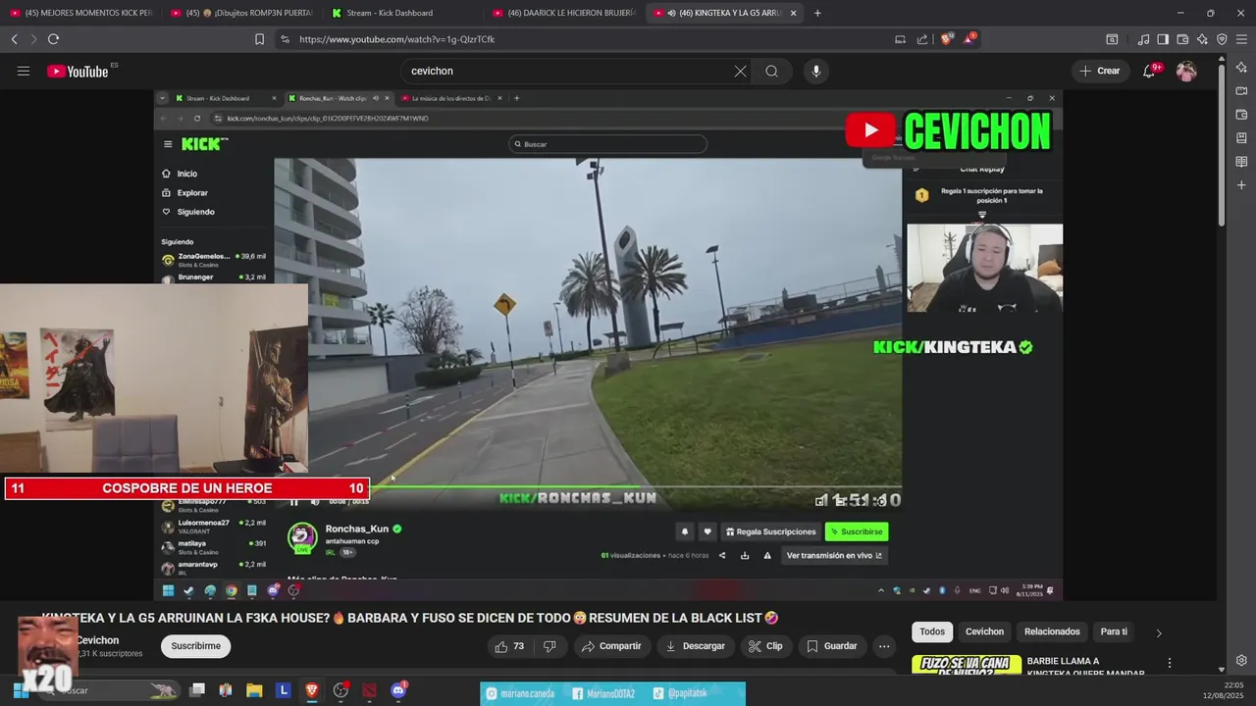Open bookmarks panel in Brave sidebar

(x=1241, y=138)
